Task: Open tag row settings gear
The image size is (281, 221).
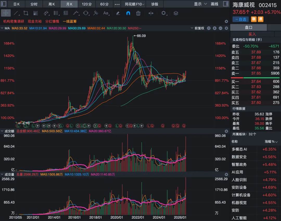Action: [226, 22]
